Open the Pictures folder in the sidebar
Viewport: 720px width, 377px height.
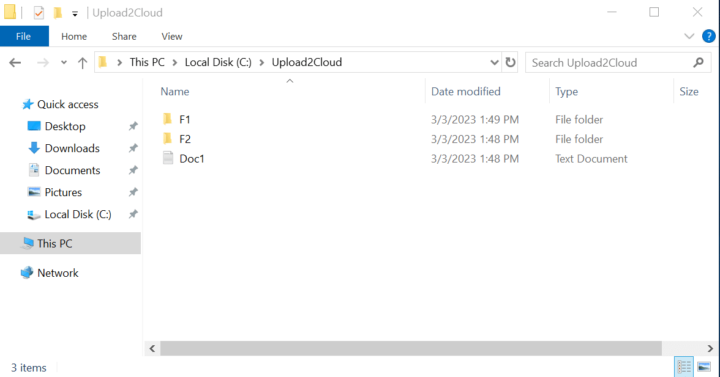[x=64, y=192]
